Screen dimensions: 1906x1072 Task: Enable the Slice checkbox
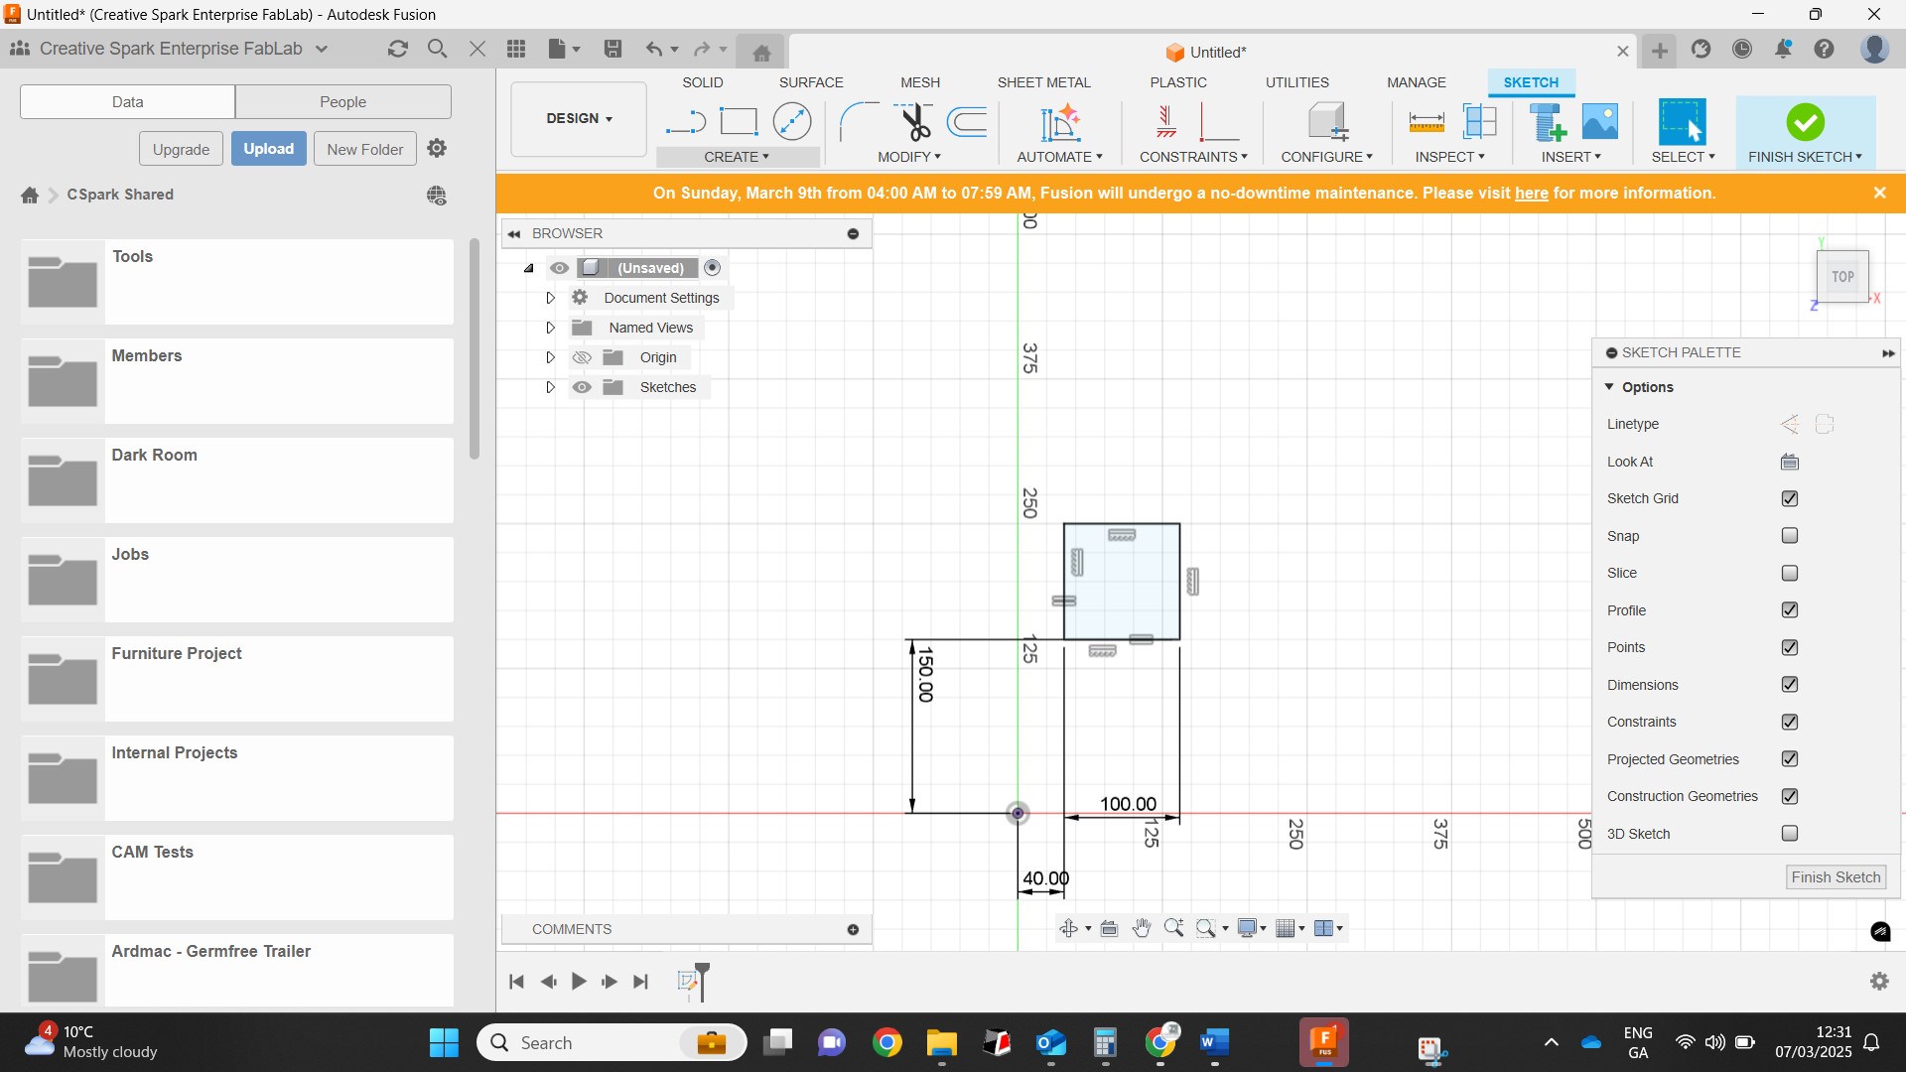pos(1790,573)
